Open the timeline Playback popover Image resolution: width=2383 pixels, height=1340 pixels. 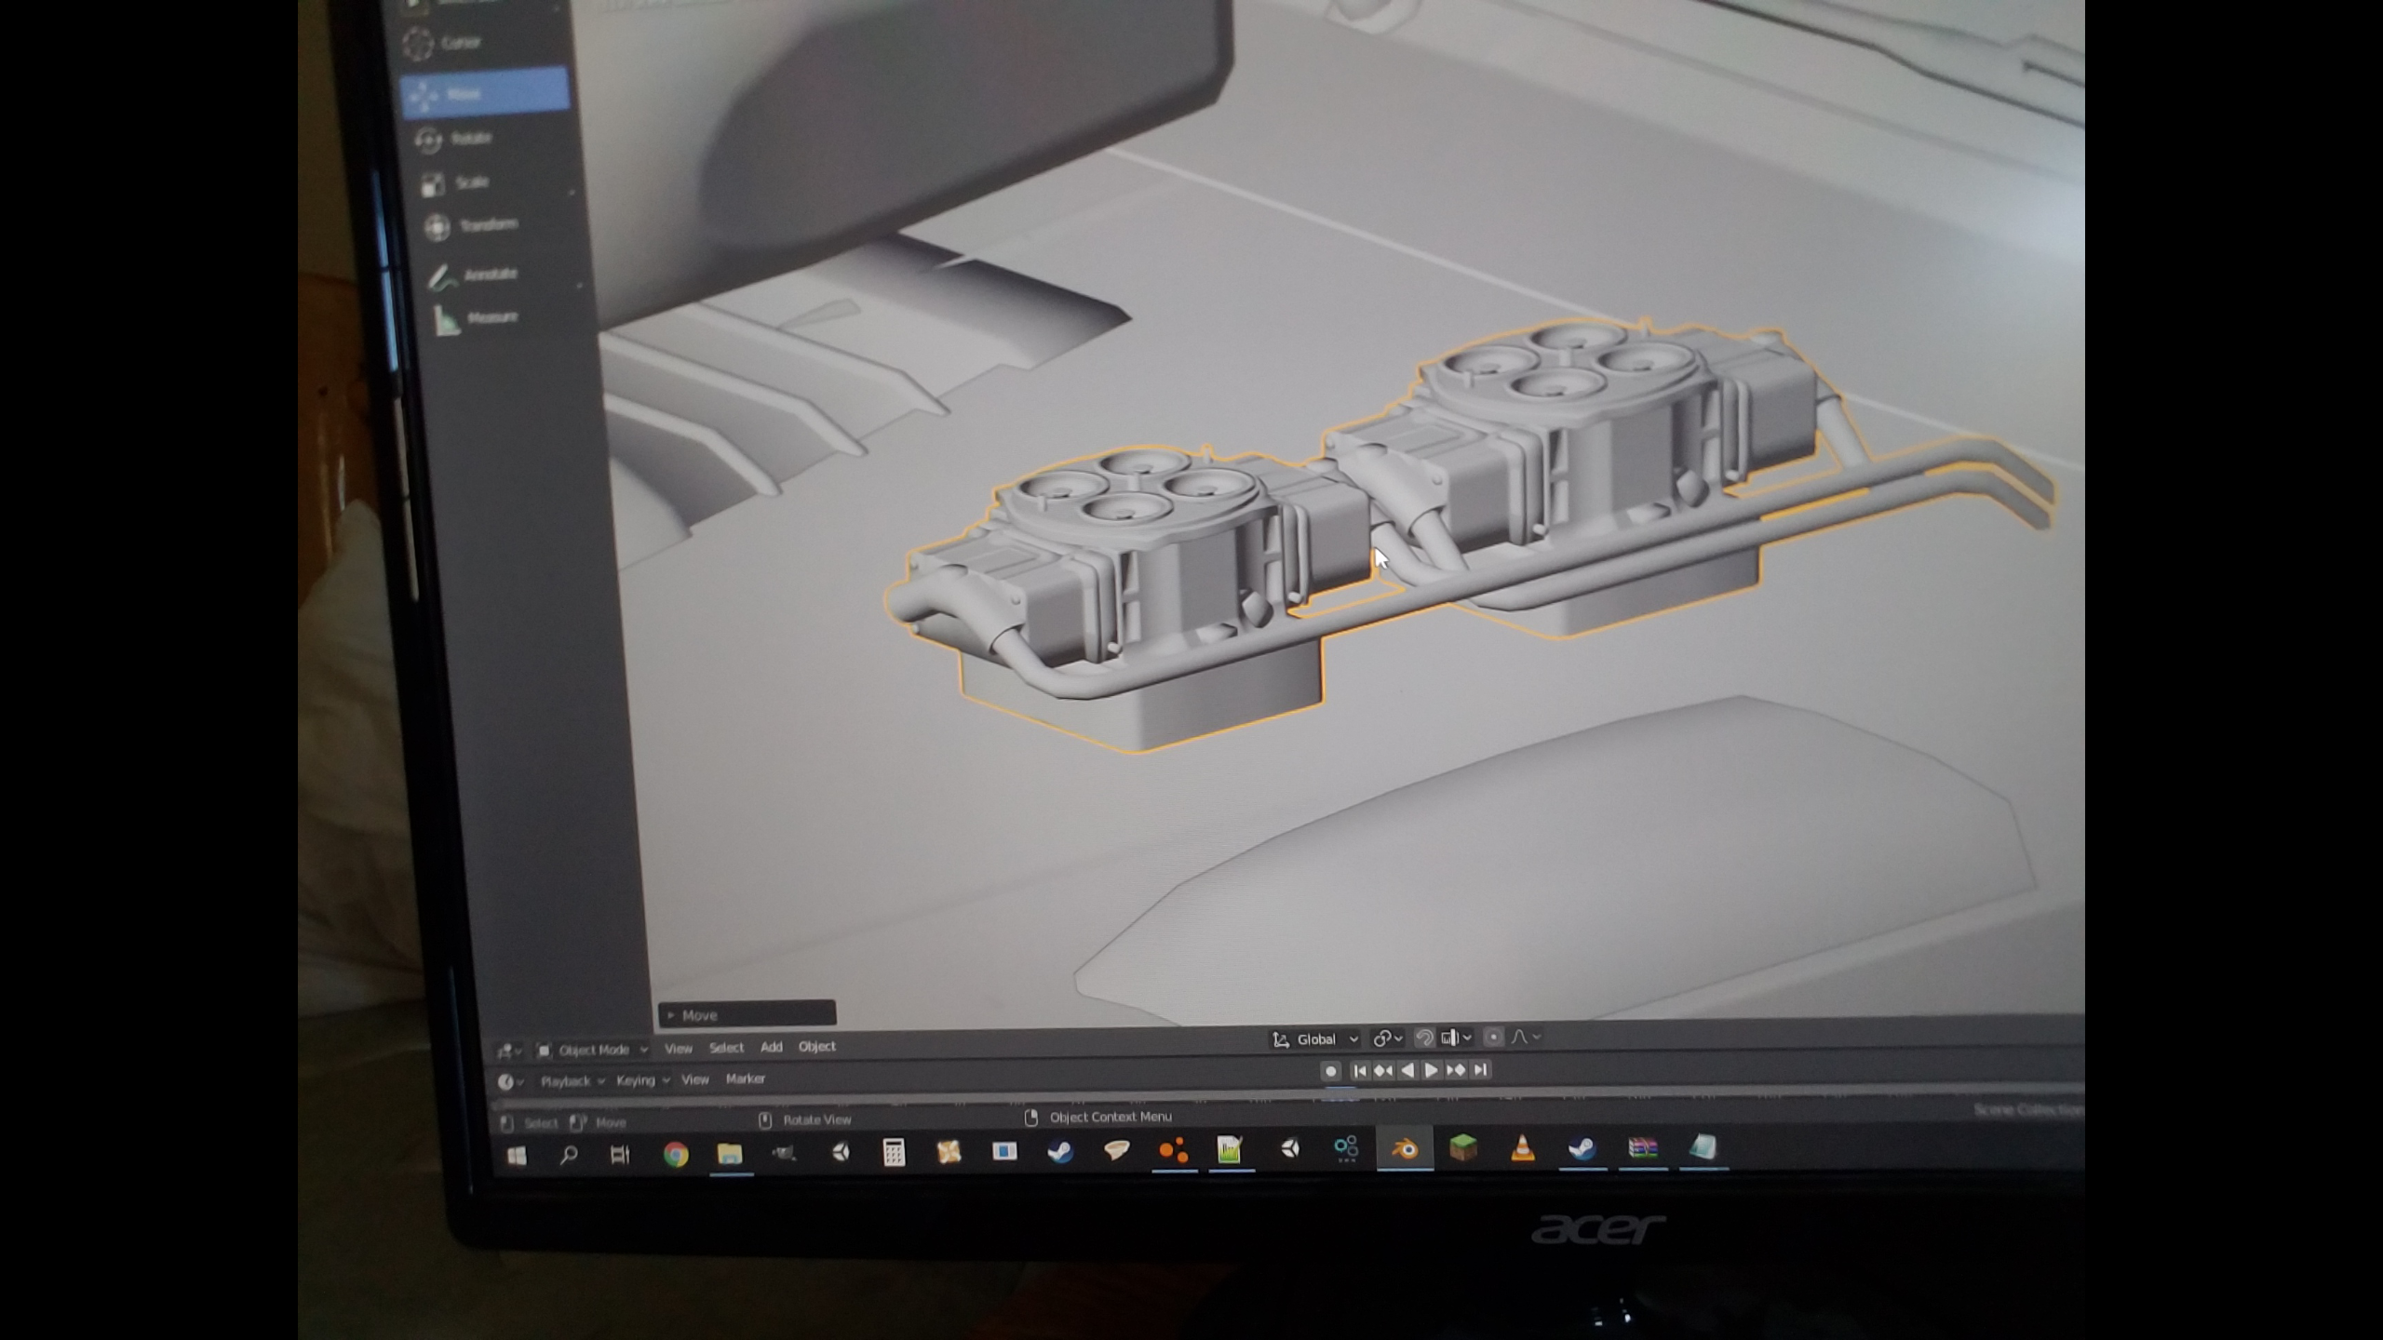pos(572,1081)
